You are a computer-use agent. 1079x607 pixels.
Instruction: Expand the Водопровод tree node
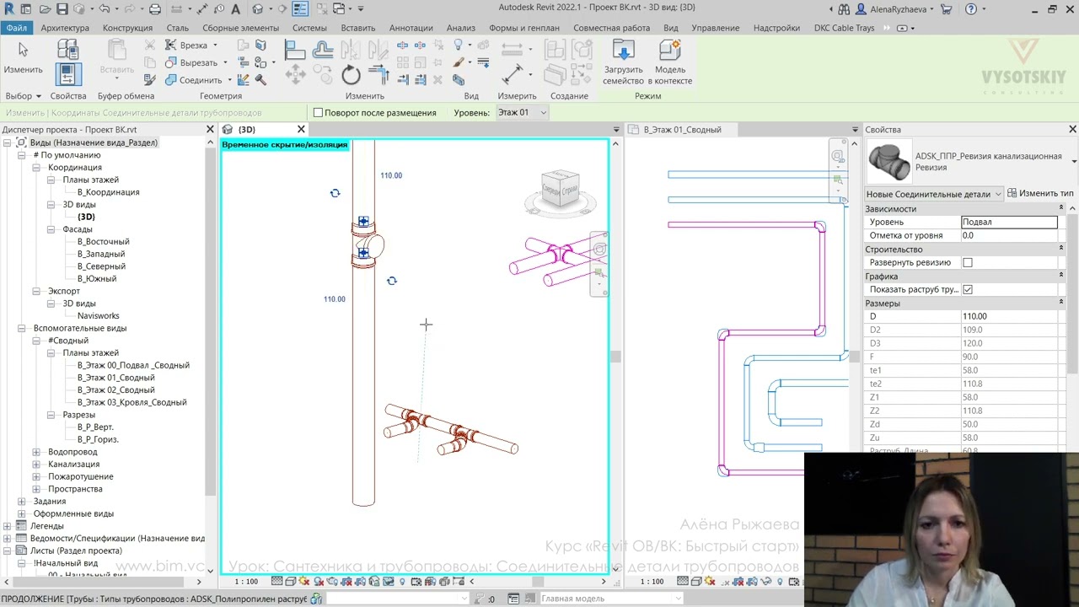pyautogui.click(x=36, y=452)
